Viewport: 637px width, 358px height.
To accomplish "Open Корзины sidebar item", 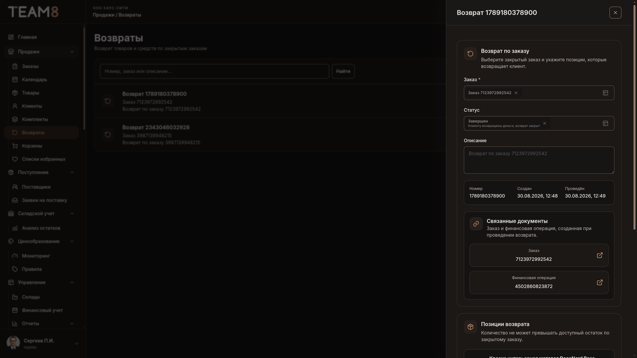I will click(41, 146).
